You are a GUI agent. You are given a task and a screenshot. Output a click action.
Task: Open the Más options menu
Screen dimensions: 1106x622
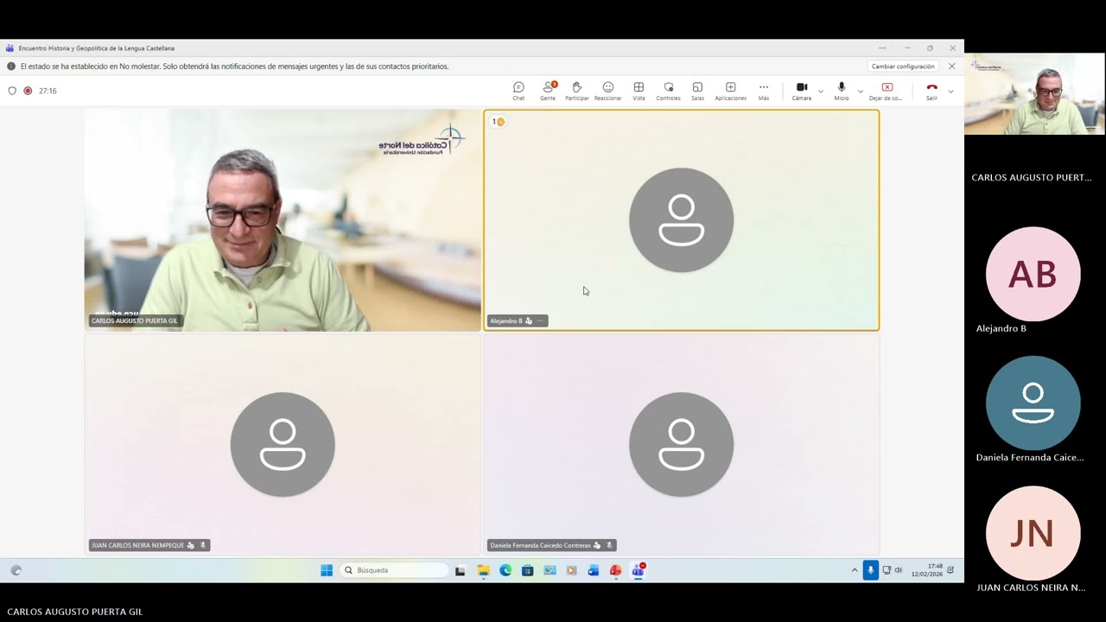764,91
